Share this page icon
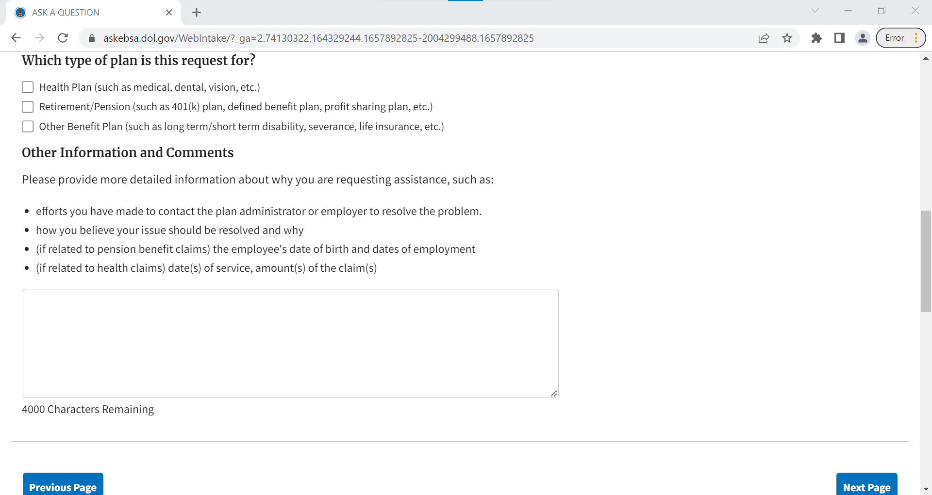This screenshot has width=932, height=495. [764, 38]
